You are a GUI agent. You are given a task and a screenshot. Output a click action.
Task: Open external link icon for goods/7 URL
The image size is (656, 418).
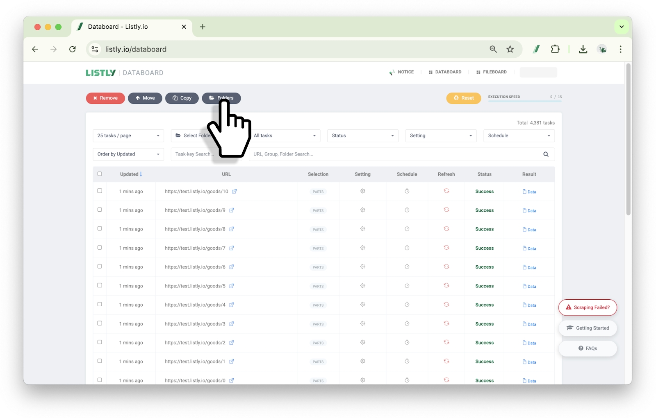click(232, 248)
